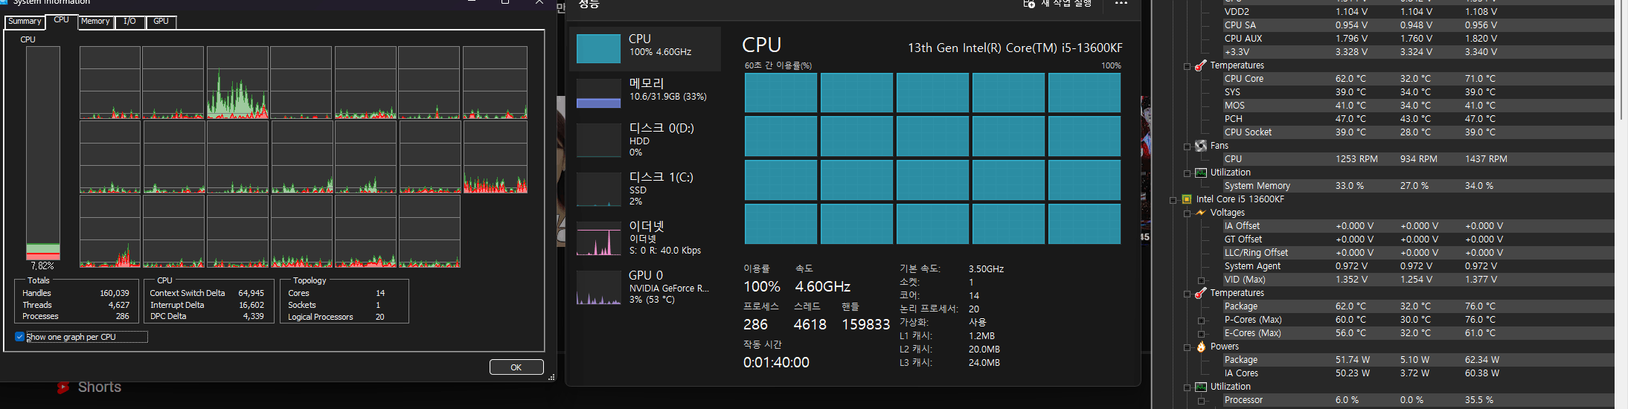Click the large CPU heading in Task Manager

tap(761, 45)
